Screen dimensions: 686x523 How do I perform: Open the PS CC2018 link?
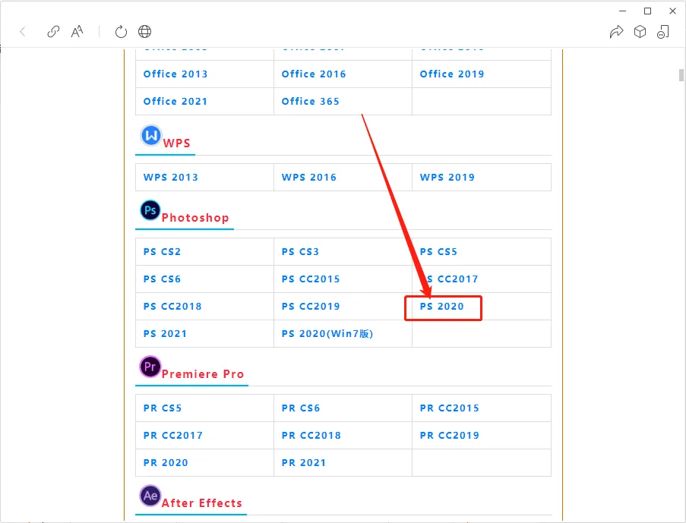172,306
